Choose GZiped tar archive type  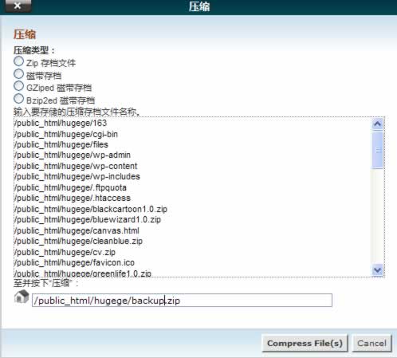[x=18, y=86]
